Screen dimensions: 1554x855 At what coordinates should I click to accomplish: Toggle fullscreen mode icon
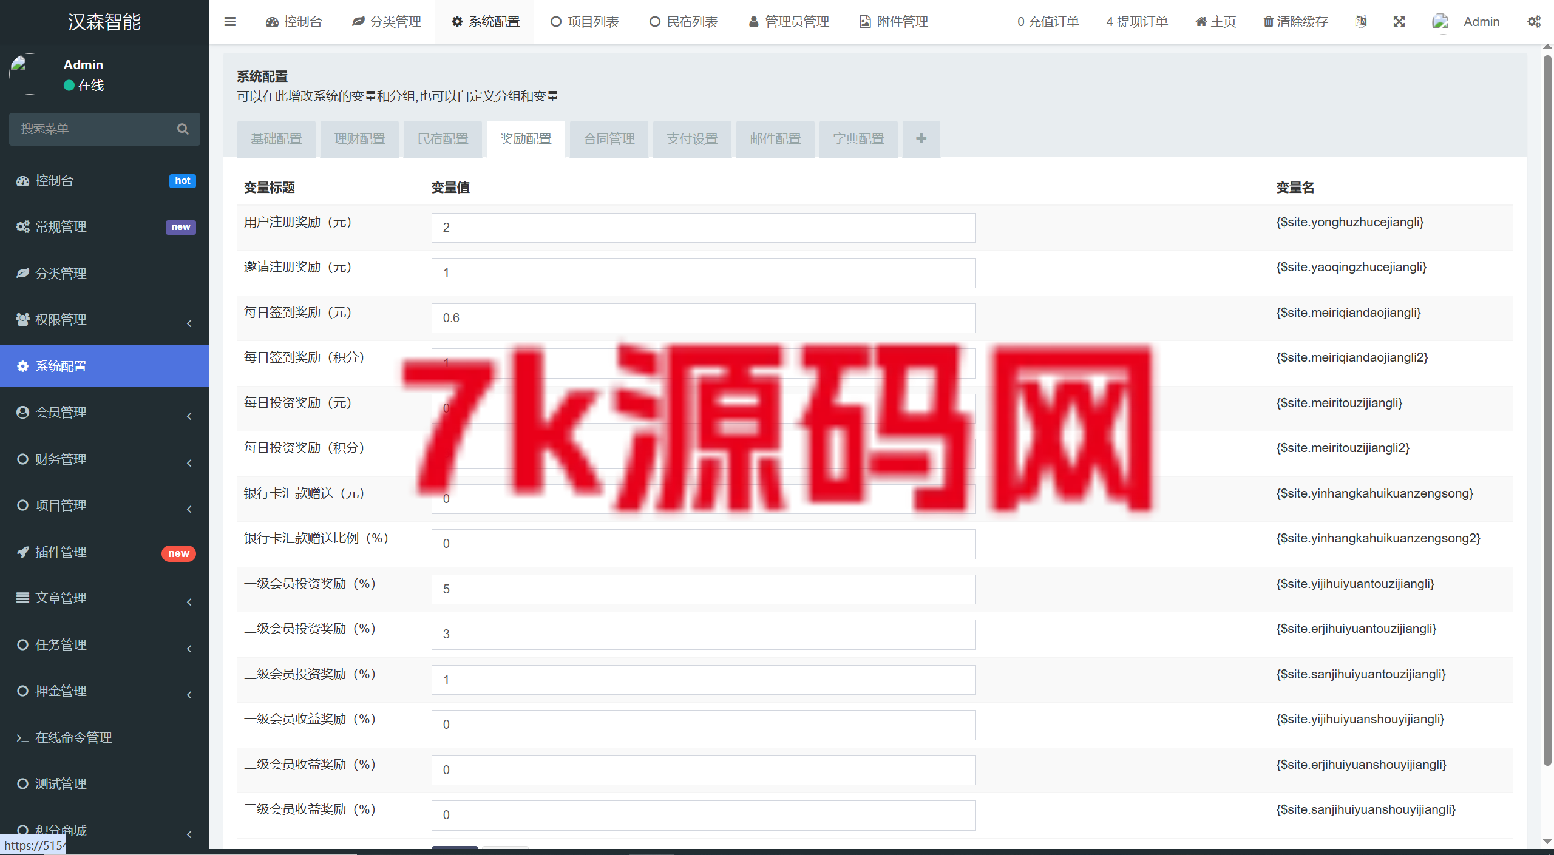point(1399,22)
